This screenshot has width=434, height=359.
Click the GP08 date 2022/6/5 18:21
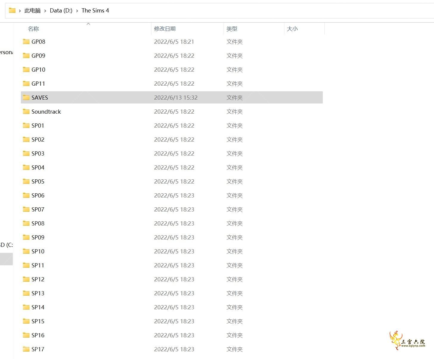click(x=174, y=42)
